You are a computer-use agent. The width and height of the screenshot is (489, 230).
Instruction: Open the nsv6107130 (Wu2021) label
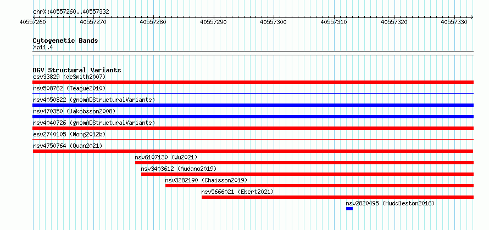tap(166, 157)
